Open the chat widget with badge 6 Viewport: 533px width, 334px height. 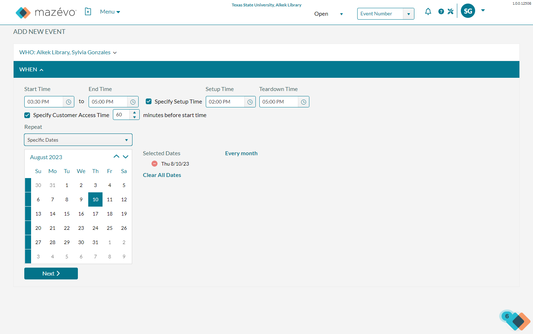tap(515, 320)
